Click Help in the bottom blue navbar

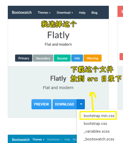coord(67,140)
